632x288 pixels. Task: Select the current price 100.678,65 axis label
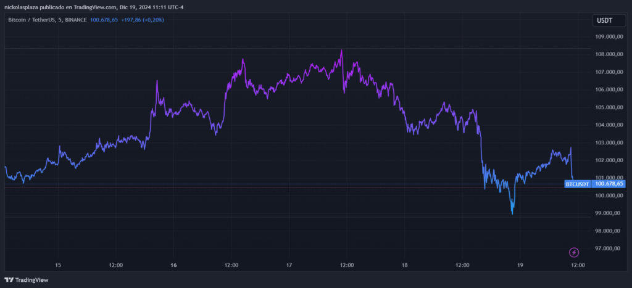click(x=609, y=184)
